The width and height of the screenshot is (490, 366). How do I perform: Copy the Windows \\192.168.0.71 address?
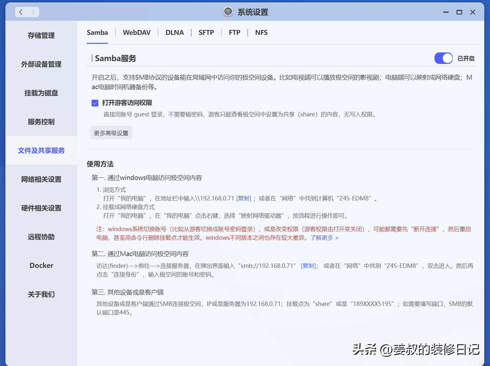[244, 199]
